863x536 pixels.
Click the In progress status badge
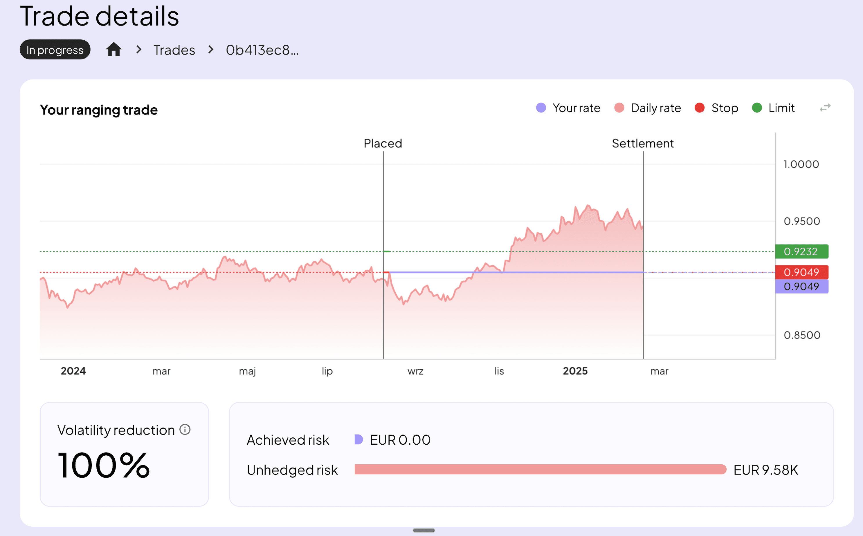click(55, 50)
